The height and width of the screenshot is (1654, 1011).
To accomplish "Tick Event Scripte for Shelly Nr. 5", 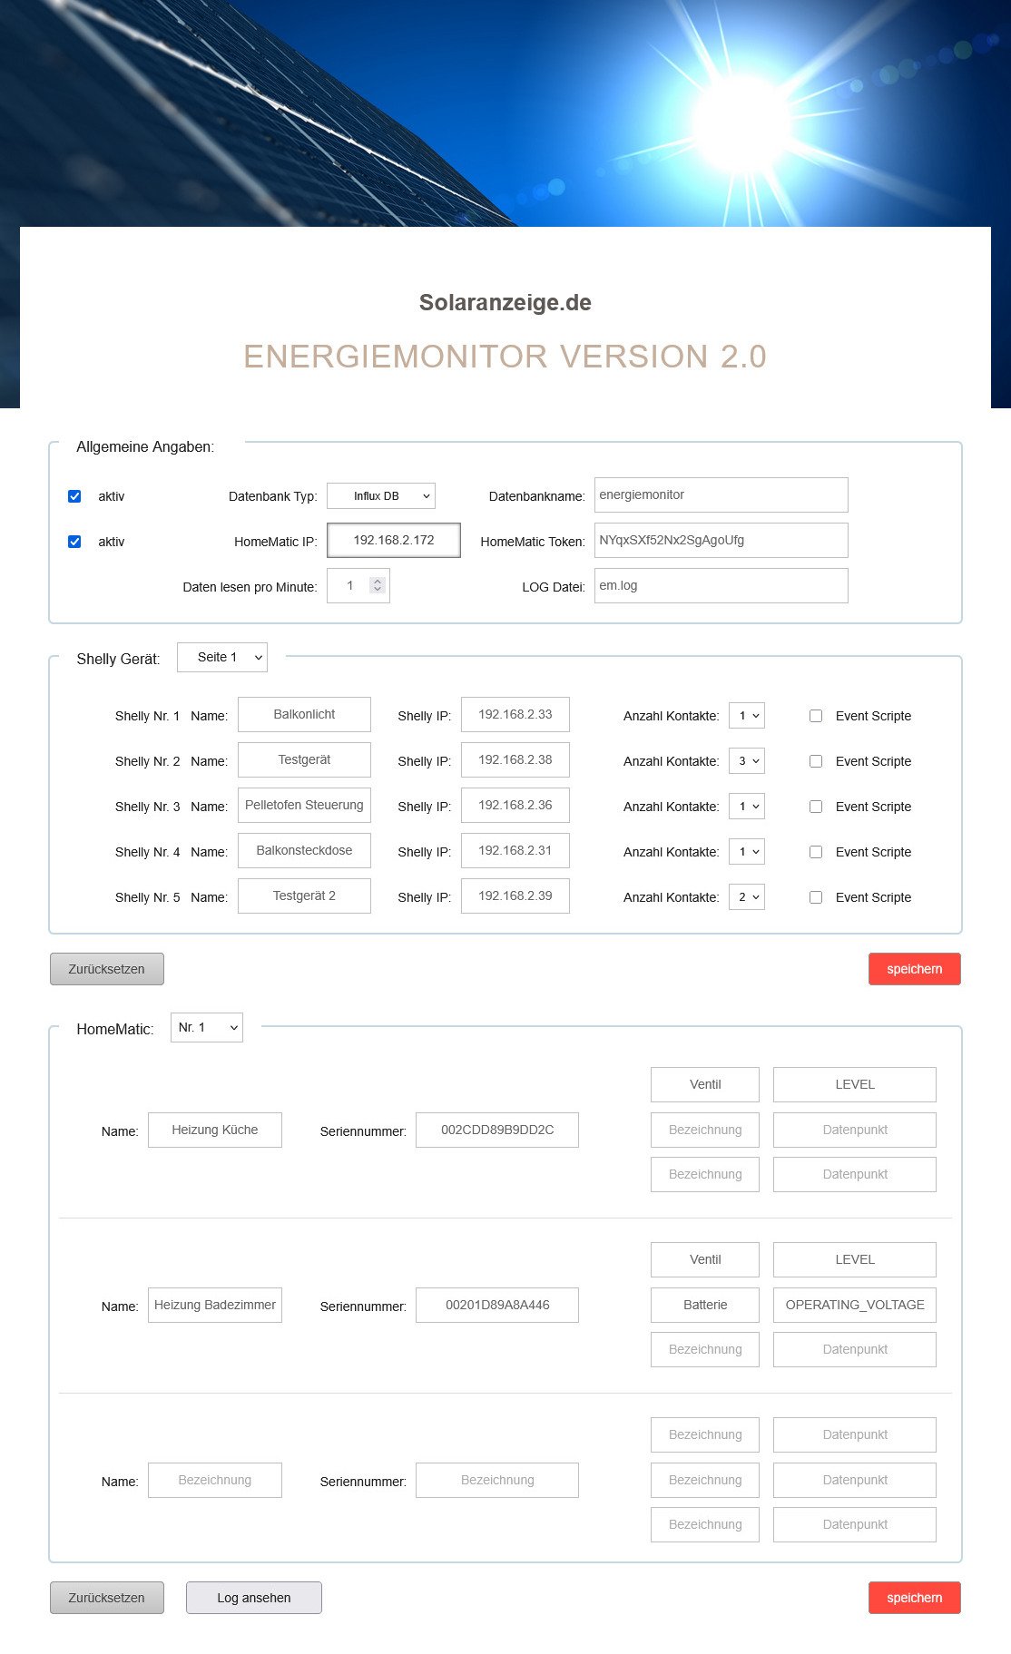I will click(x=816, y=897).
